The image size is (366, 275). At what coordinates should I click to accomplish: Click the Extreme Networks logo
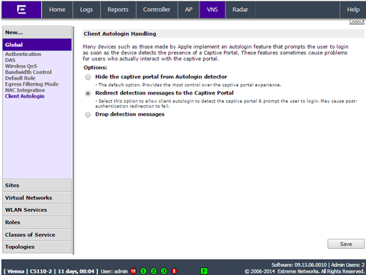tap(22, 10)
